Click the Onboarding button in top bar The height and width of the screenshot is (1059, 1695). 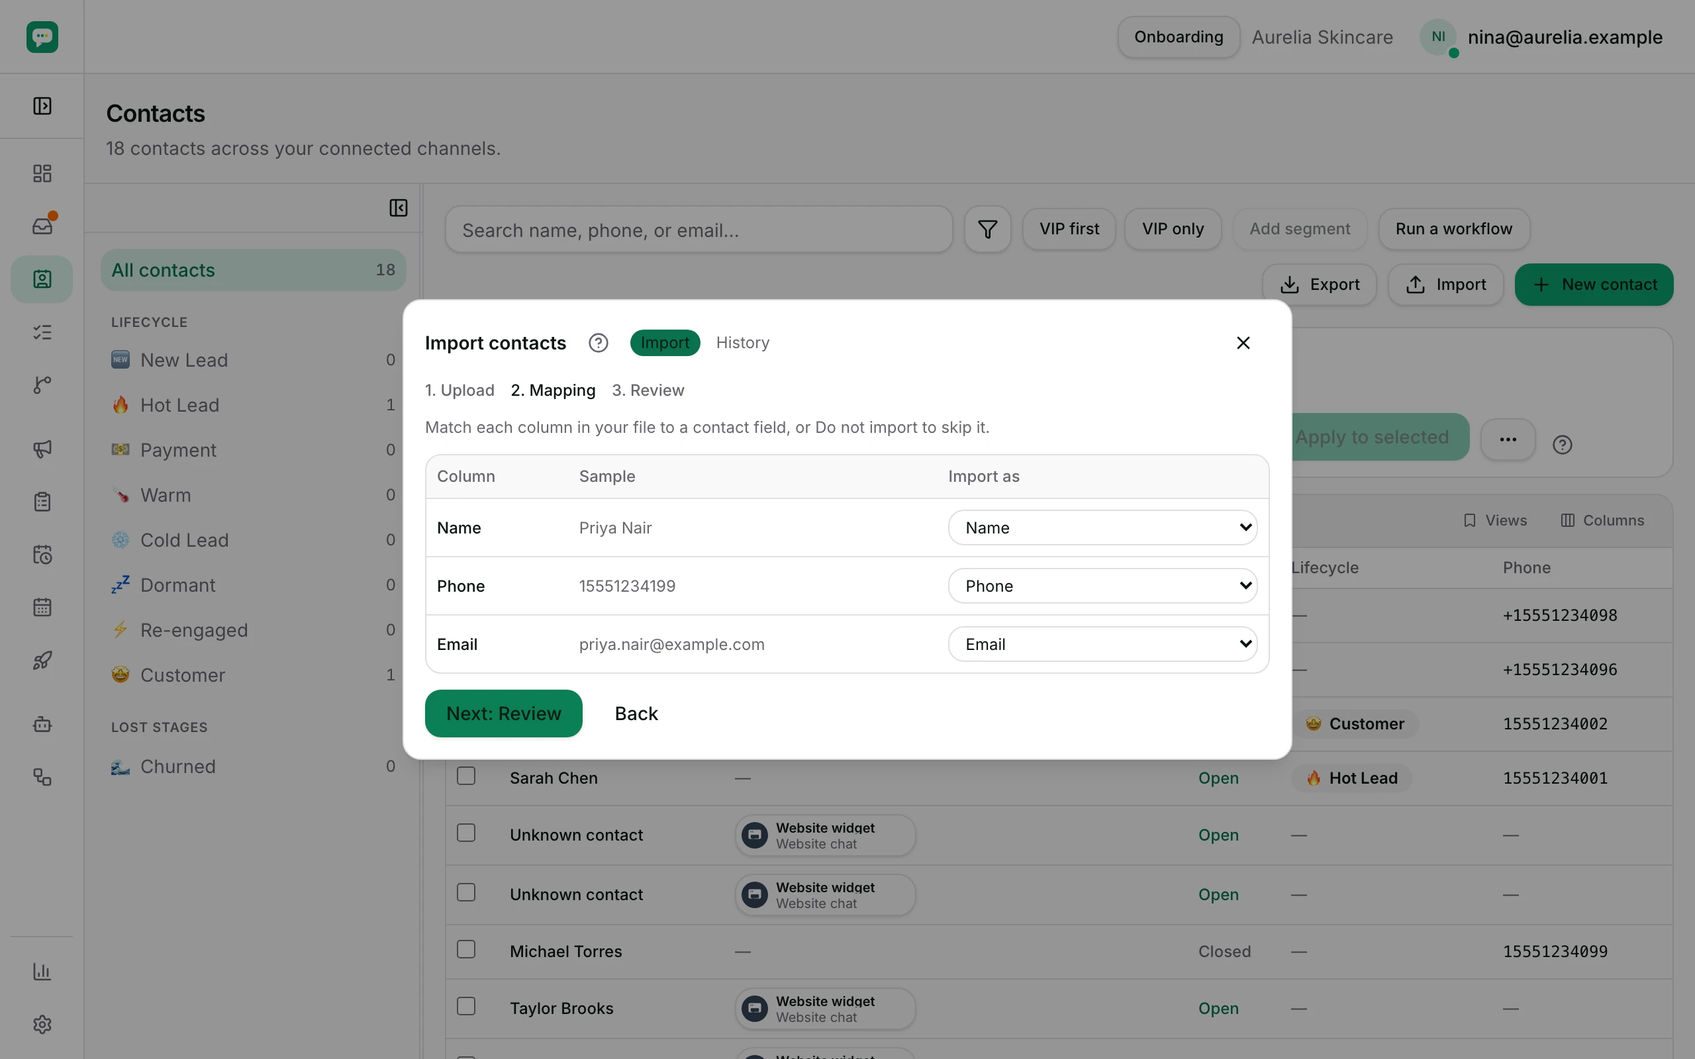tap(1179, 36)
